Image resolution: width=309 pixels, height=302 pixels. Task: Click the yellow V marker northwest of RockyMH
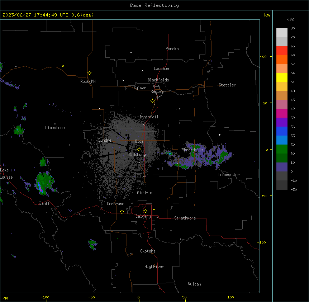(63, 66)
